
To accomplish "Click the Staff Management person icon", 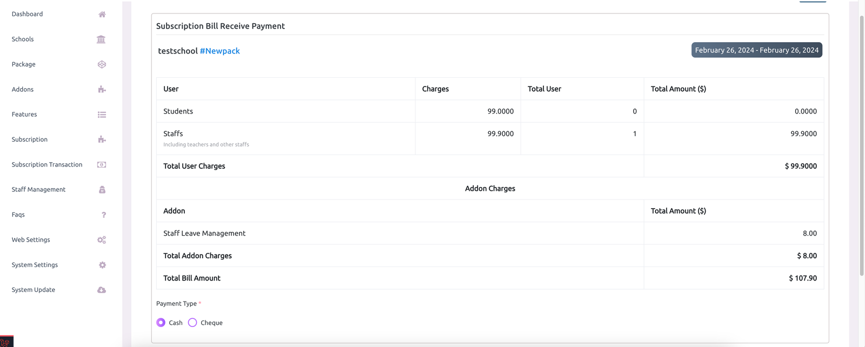I will point(102,190).
